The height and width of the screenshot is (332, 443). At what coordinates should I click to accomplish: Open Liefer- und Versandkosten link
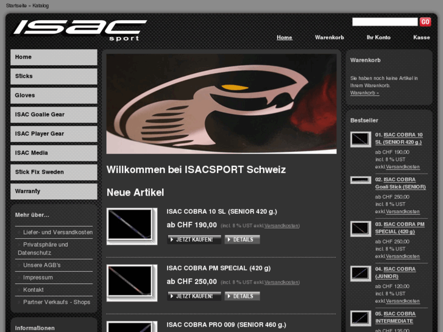coord(58,232)
